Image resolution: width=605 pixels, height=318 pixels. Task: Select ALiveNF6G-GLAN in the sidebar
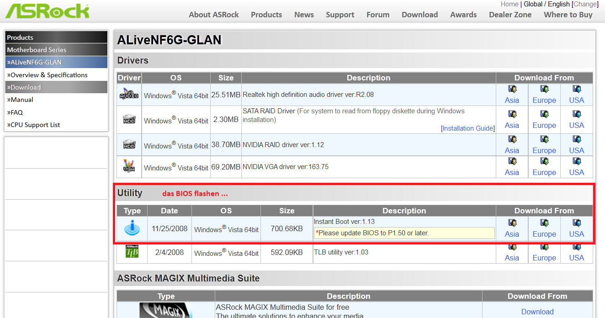click(x=56, y=62)
